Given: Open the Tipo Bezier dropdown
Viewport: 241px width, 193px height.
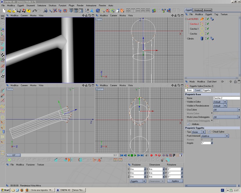Looking at the screenshot, I should (x=199, y=132).
